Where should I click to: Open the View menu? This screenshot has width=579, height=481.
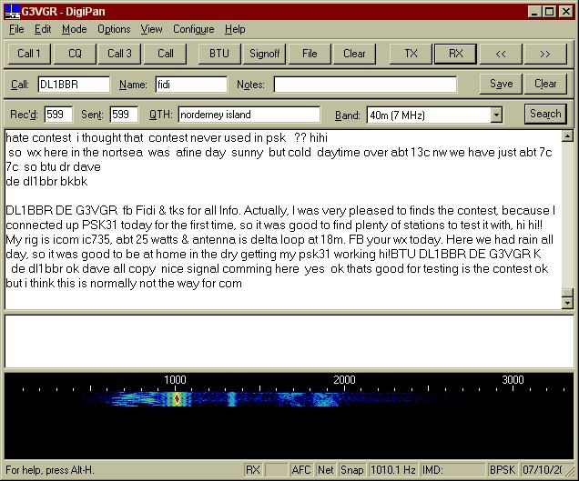[x=151, y=29]
